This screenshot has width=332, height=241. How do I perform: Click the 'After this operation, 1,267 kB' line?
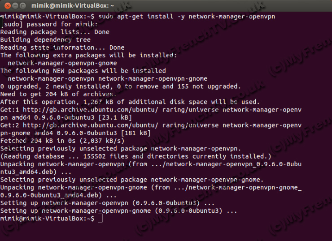pyautogui.click(x=130, y=102)
